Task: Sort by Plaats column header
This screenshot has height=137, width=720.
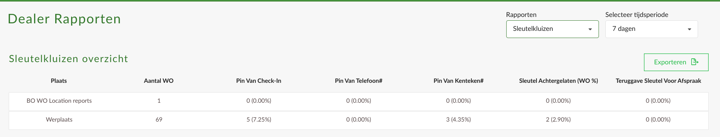Action: coord(59,81)
